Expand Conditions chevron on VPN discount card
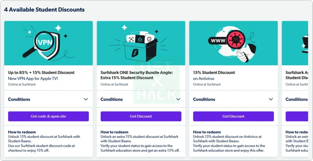Image resolution: width=313 pixels, height=161 pixels. pos(86,99)
